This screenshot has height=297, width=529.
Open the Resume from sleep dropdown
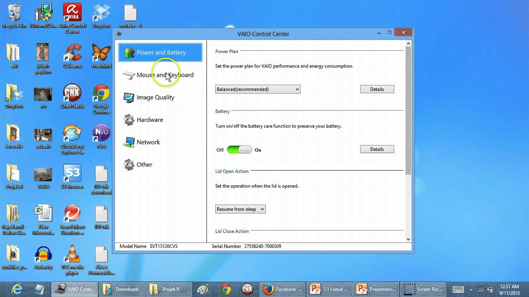(x=240, y=209)
